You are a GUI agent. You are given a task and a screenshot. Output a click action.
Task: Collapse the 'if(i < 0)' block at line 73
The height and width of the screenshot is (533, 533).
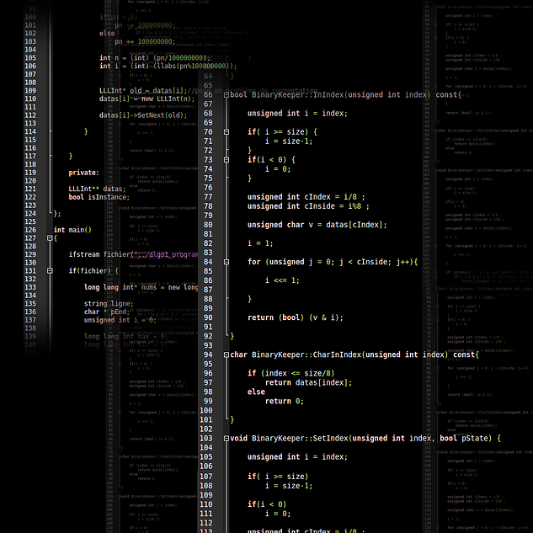point(227,160)
